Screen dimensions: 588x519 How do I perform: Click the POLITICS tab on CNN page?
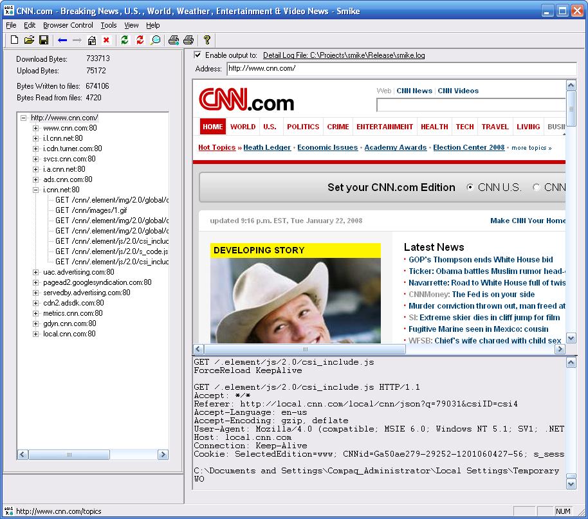(x=303, y=127)
